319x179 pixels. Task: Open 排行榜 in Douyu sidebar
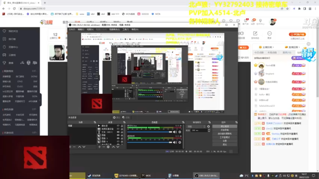(12, 39)
